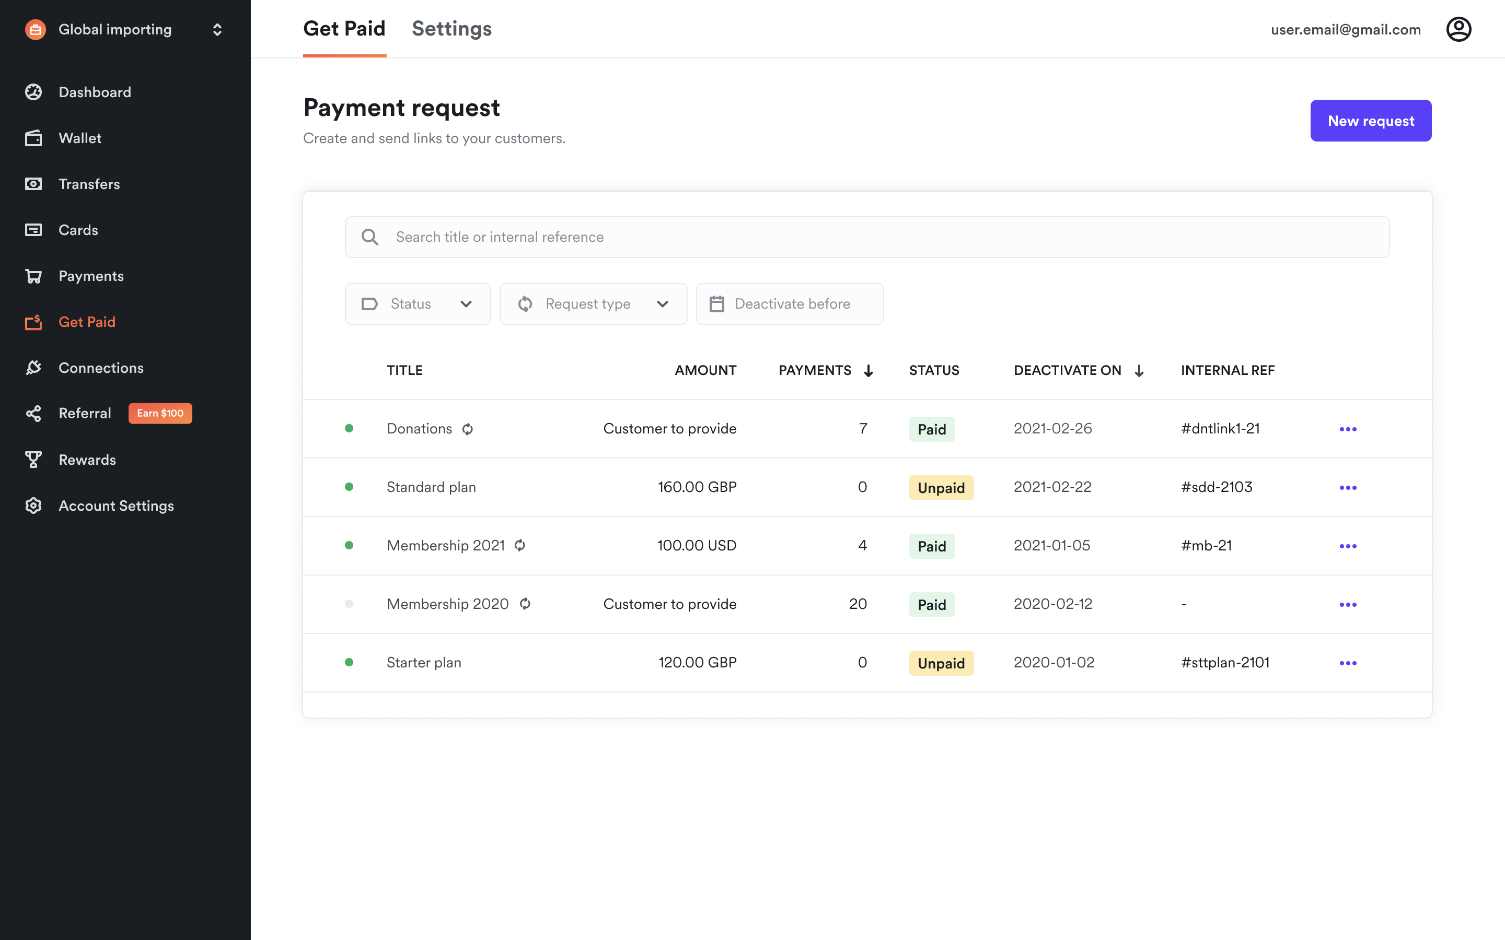
Task: Click the search title or reference field
Action: coord(867,237)
